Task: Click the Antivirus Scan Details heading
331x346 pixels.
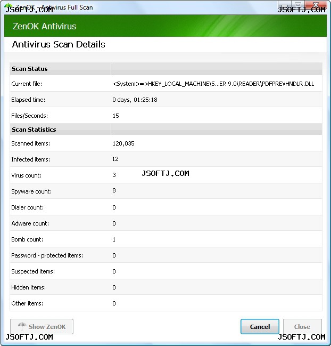Action: pos(59,44)
